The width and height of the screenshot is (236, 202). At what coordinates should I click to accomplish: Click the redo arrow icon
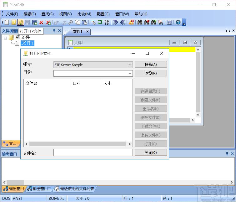[x=64, y=23]
